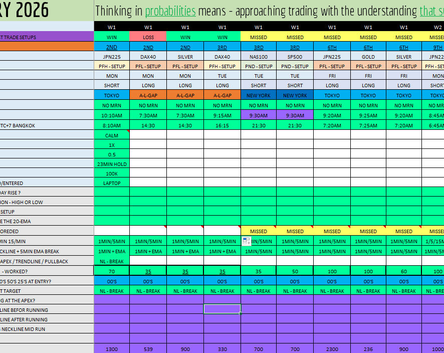Click the LAPTOP cell
444x353 pixels.
coord(112,183)
